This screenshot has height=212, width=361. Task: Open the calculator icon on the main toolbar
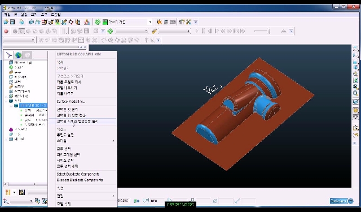(166, 22)
